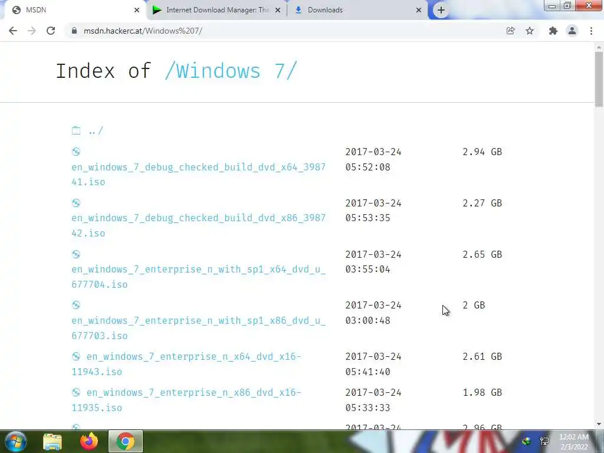Click the date with time 05:53:35
604x453 pixels.
tap(373, 211)
